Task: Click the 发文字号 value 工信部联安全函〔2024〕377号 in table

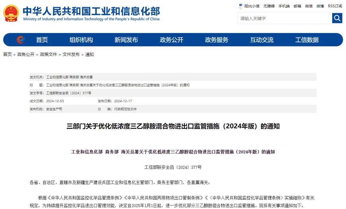Action: [69, 93]
